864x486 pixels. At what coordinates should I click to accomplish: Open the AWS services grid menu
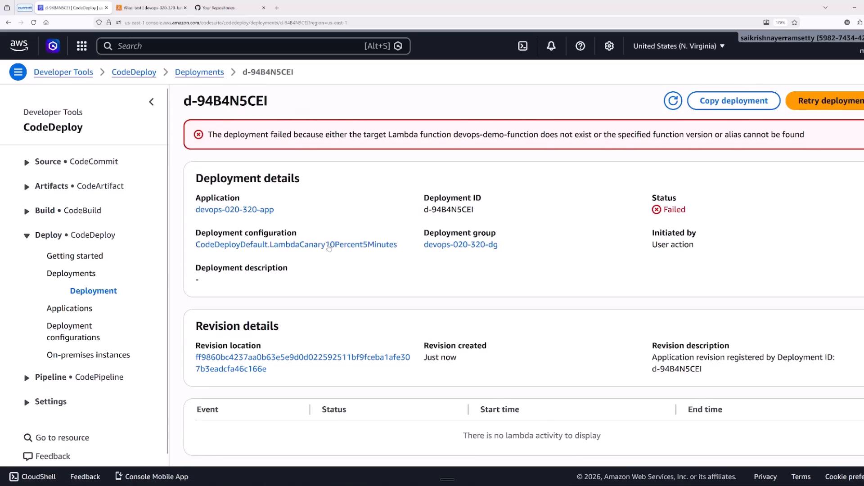81,46
